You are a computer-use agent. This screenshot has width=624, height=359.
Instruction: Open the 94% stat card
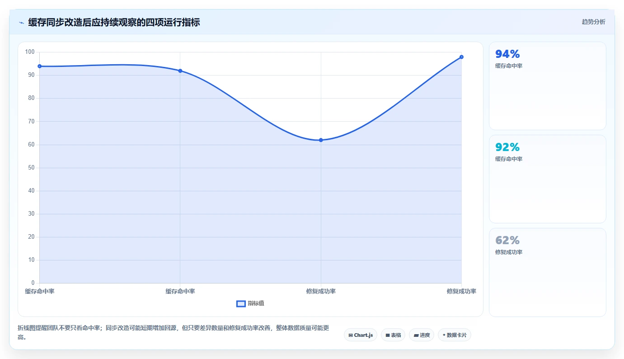[x=548, y=86]
